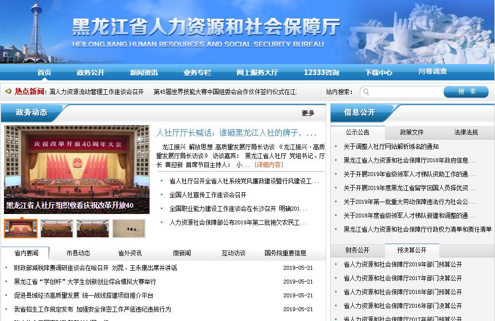Select the first orange-highlighted slideshow thumbnail
The height and width of the screenshot is (321, 495).
point(21,228)
